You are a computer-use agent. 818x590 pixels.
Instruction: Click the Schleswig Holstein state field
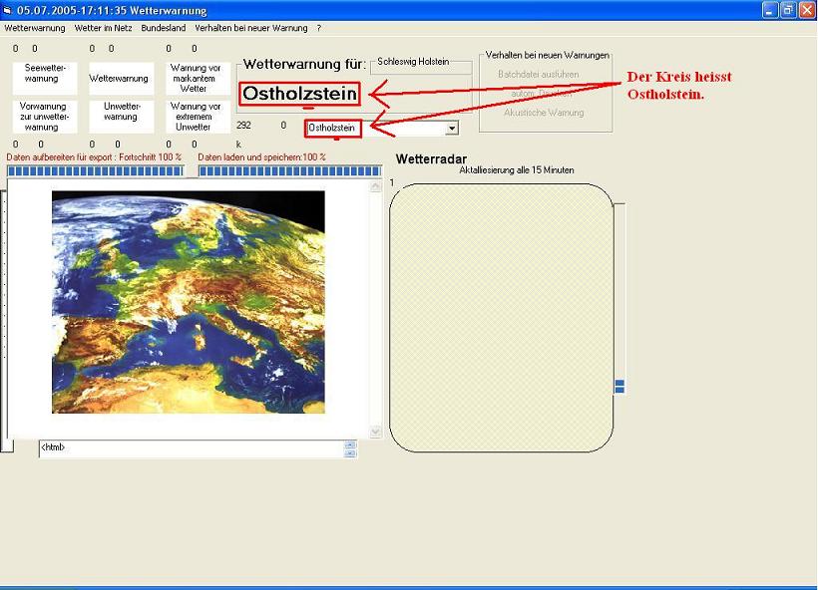click(419, 64)
